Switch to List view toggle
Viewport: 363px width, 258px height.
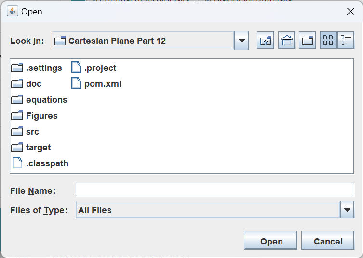(328, 41)
